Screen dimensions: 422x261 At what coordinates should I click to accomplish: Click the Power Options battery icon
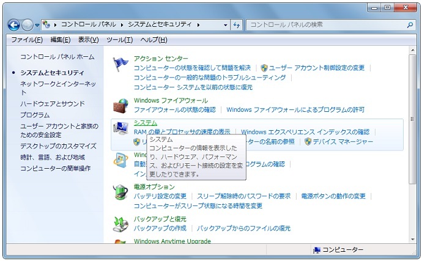[x=120, y=192]
